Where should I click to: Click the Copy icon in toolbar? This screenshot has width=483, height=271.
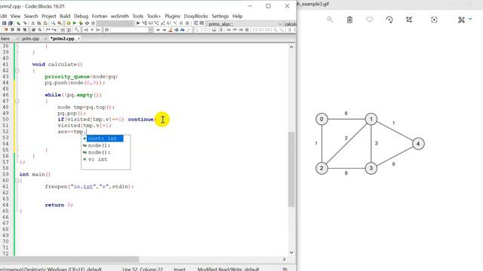click(38, 23)
